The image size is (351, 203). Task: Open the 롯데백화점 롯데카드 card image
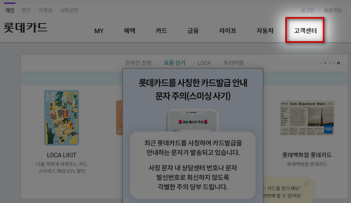[307, 118]
